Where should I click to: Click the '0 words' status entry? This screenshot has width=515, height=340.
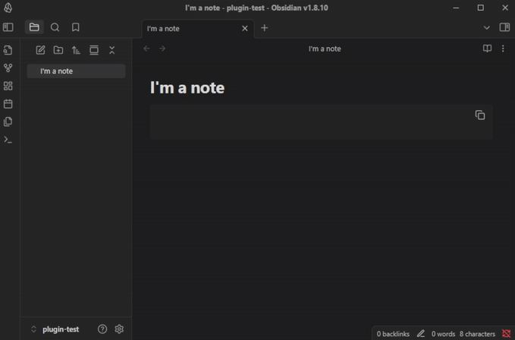click(443, 334)
